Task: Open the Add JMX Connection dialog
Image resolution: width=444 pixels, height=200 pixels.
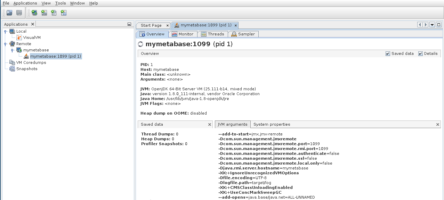Action: click(x=43, y=12)
